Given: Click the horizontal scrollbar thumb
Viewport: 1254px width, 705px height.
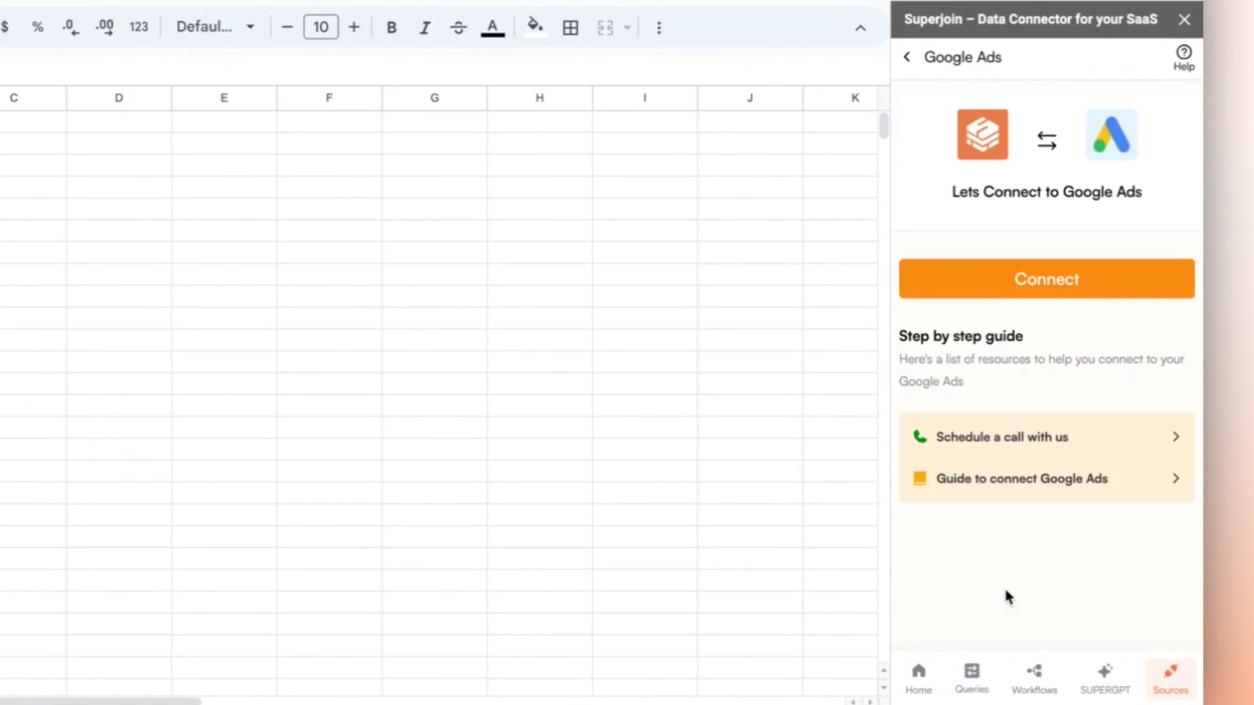Looking at the screenshot, I should click(x=101, y=701).
